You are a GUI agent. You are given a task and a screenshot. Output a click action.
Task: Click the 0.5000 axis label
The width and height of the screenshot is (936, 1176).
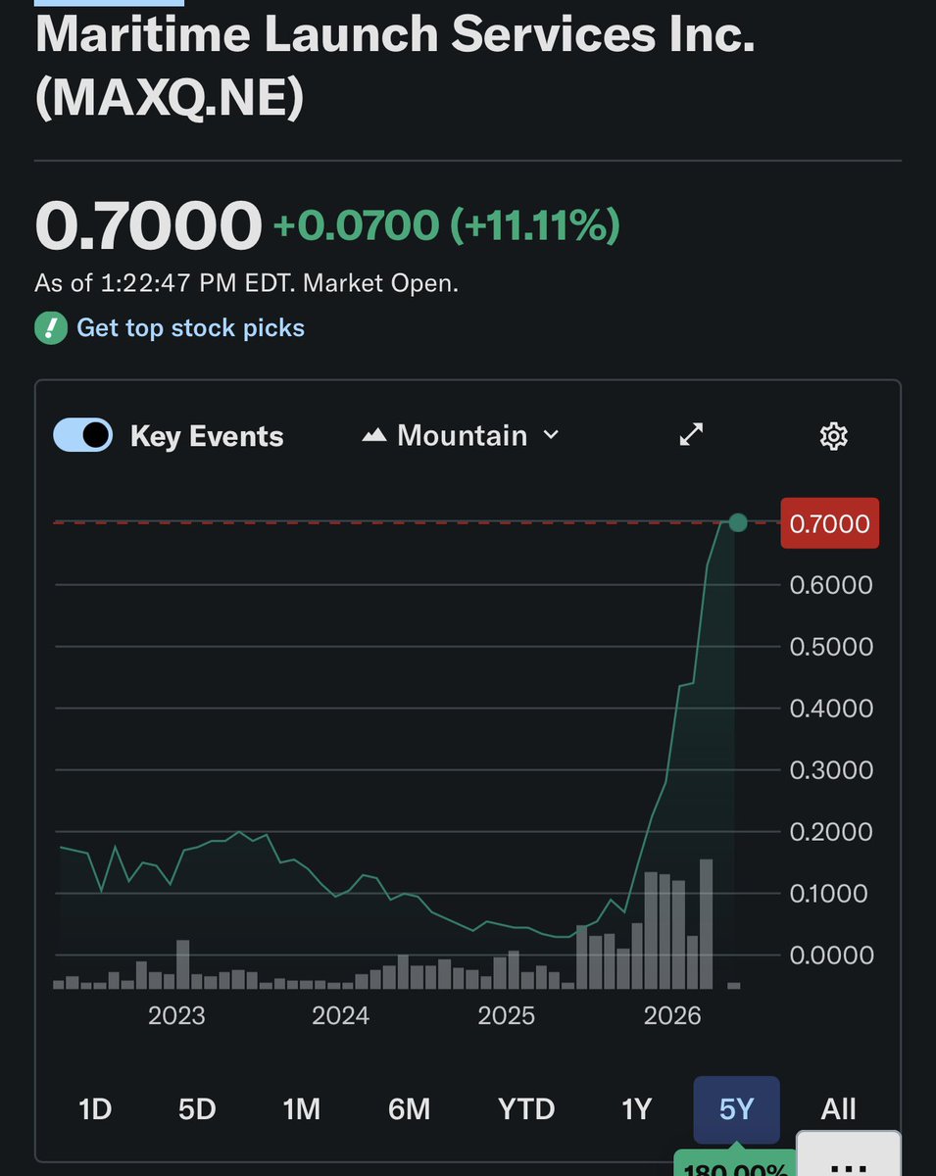pos(831,647)
